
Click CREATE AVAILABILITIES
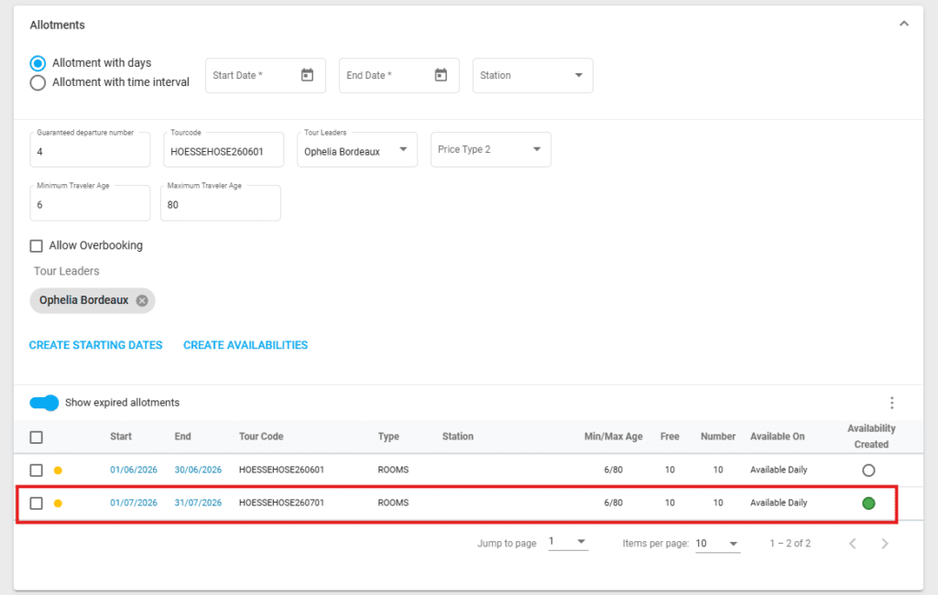(x=245, y=345)
